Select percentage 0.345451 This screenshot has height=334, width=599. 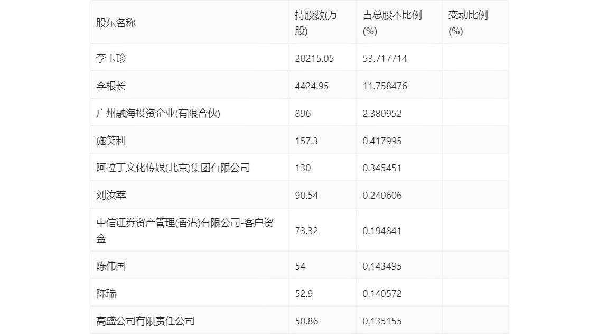(x=382, y=168)
